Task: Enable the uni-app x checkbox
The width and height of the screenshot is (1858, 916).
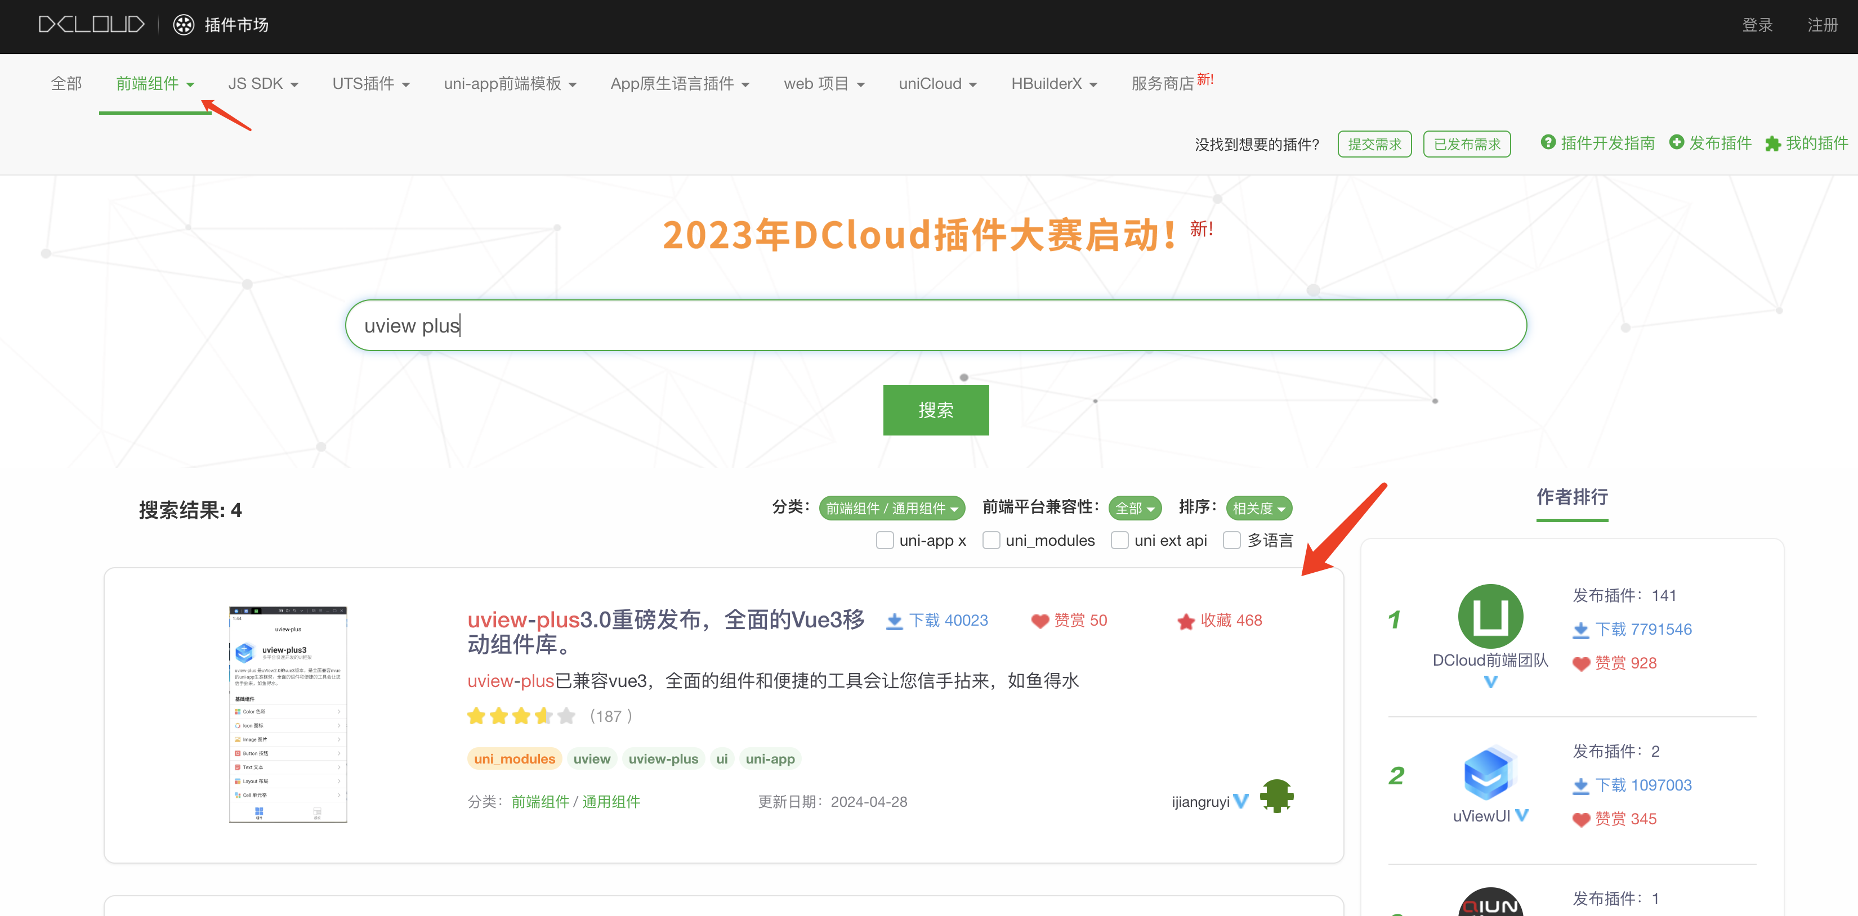Action: [x=885, y=541]
